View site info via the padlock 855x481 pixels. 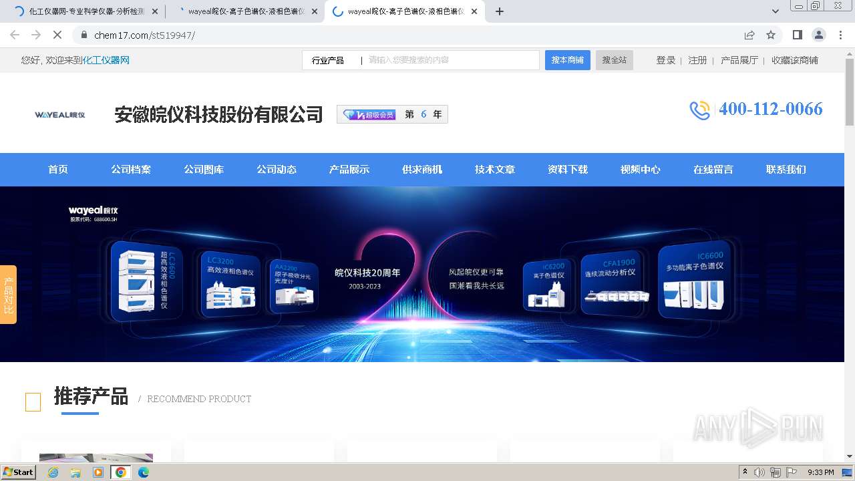click(84, 35)
